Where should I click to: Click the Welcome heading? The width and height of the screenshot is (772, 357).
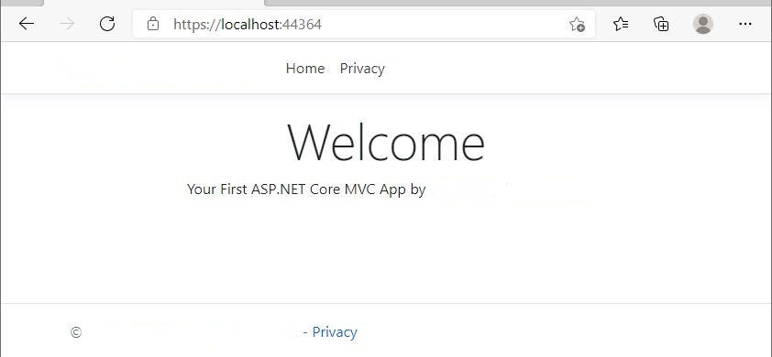386,143
